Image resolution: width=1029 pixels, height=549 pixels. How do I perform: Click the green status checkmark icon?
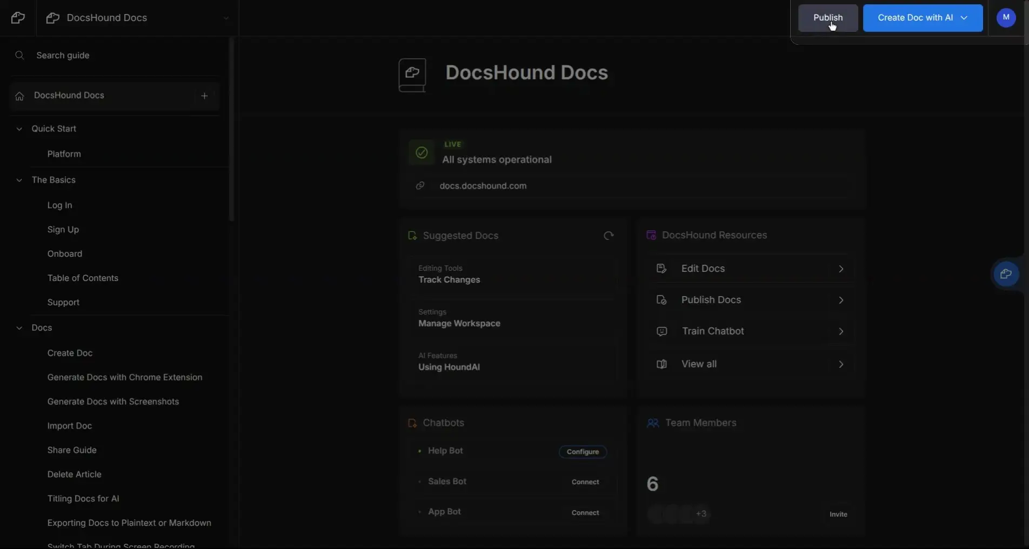(x=422, y=153)
